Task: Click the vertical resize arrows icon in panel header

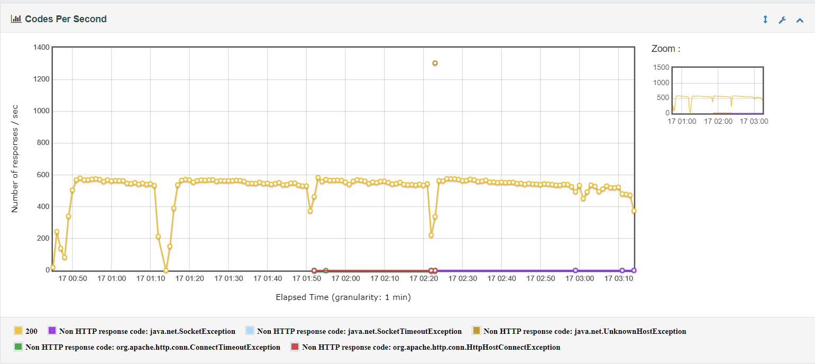Action: [x=765, y=20]
